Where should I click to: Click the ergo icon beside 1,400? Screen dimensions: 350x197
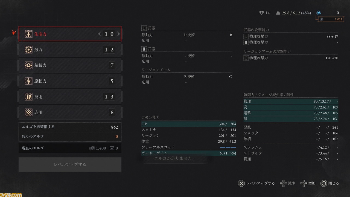pos(92,148)
